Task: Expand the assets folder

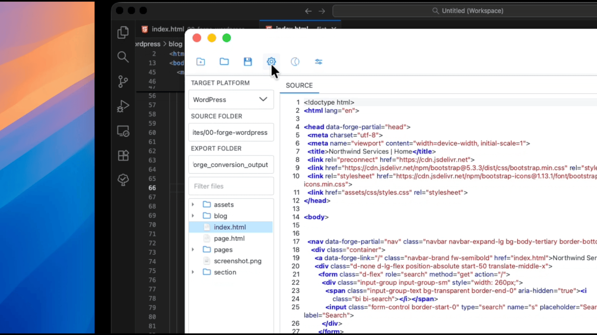Action: click(x=193, y=204)
